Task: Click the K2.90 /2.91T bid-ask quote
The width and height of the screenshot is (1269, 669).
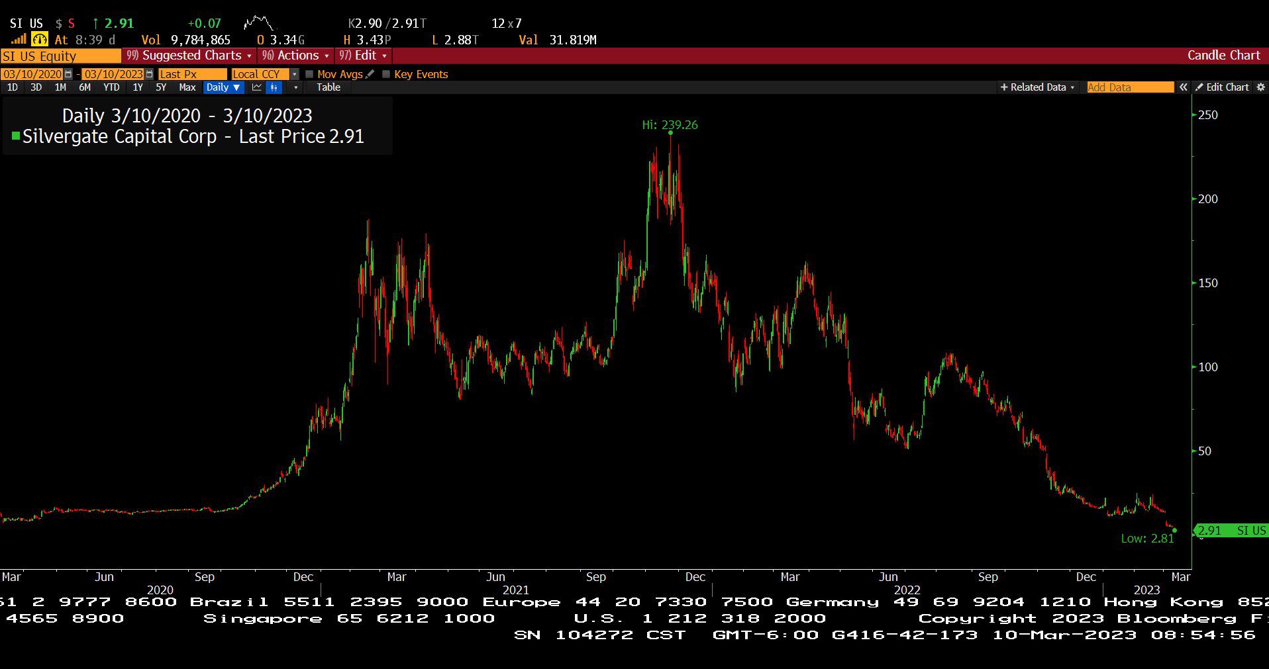Action: (x=387, y=24)
